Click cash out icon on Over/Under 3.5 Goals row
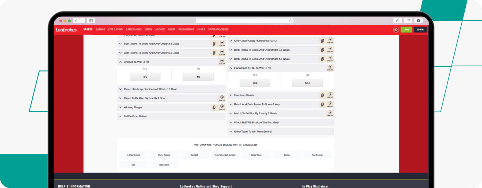This screenshot has width=482, height=188. tap(222, 43)
